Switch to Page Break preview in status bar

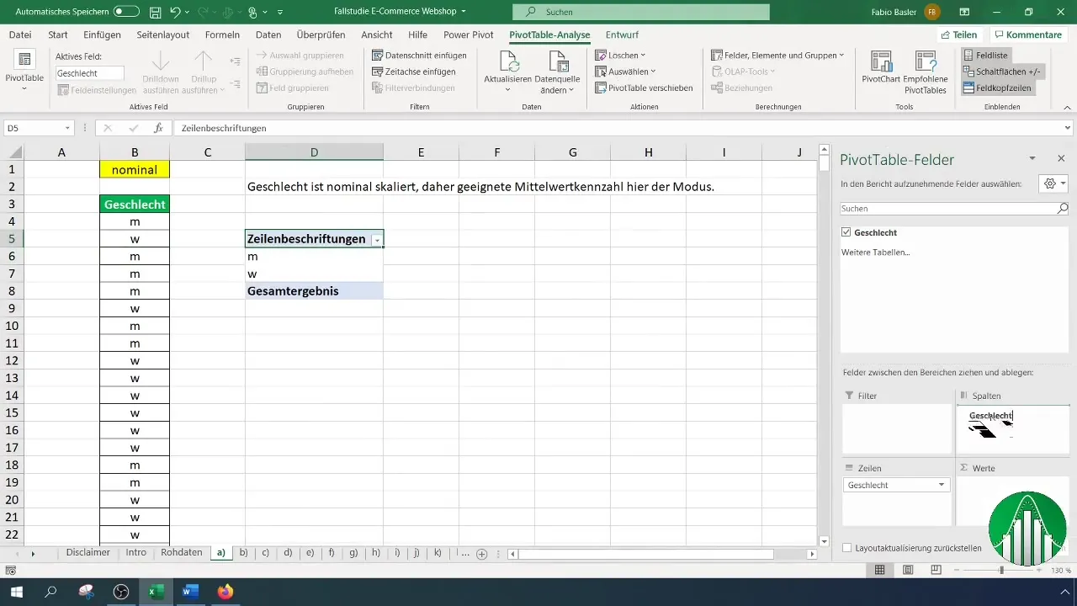(x=936, y=570)
